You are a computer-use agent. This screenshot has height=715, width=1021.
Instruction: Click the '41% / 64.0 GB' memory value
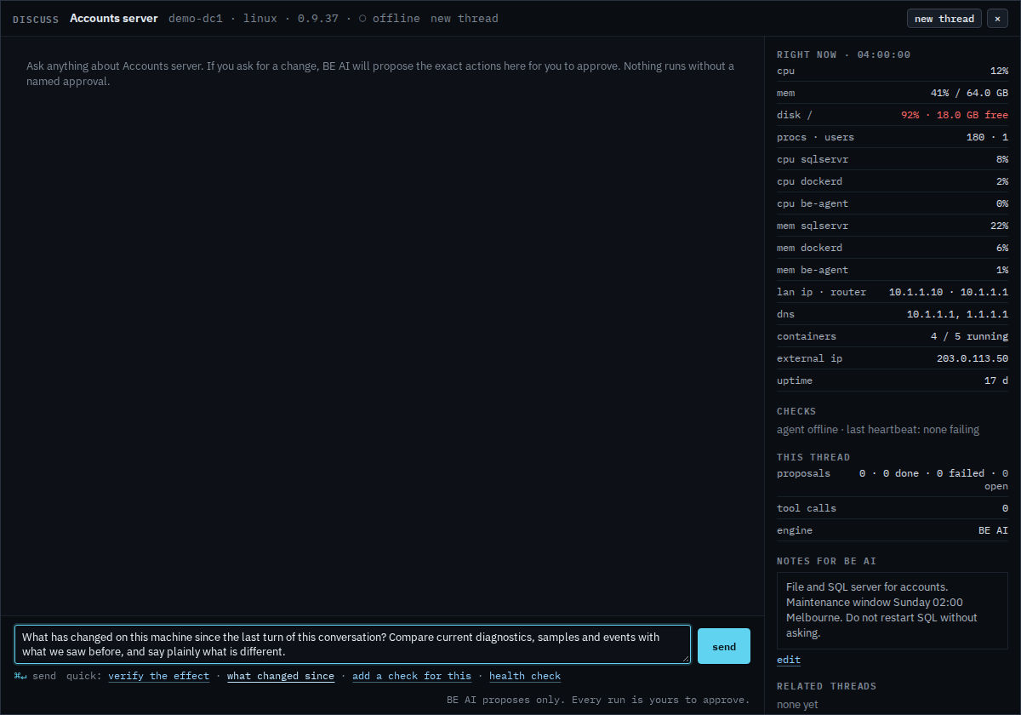[969, 93]
